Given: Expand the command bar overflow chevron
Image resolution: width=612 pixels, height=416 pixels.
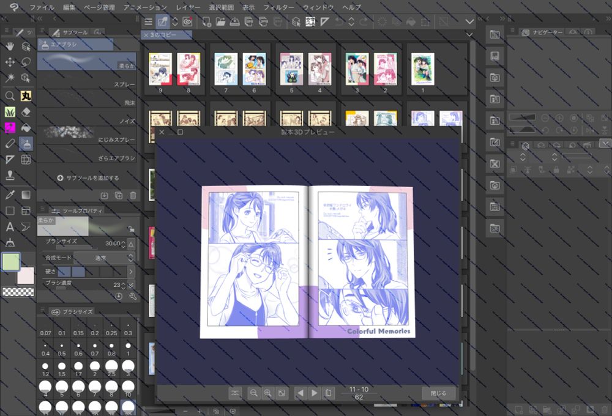Looking at the screenshot, I should (469, 21).
